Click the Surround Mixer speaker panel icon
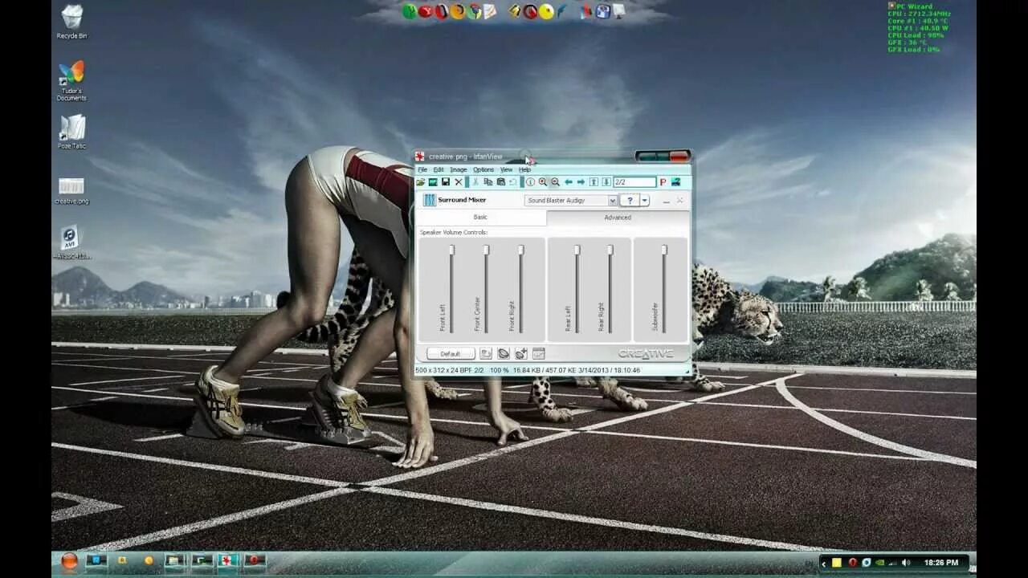Viewport: 1028px width, 578px height. (x=430, y=199)
